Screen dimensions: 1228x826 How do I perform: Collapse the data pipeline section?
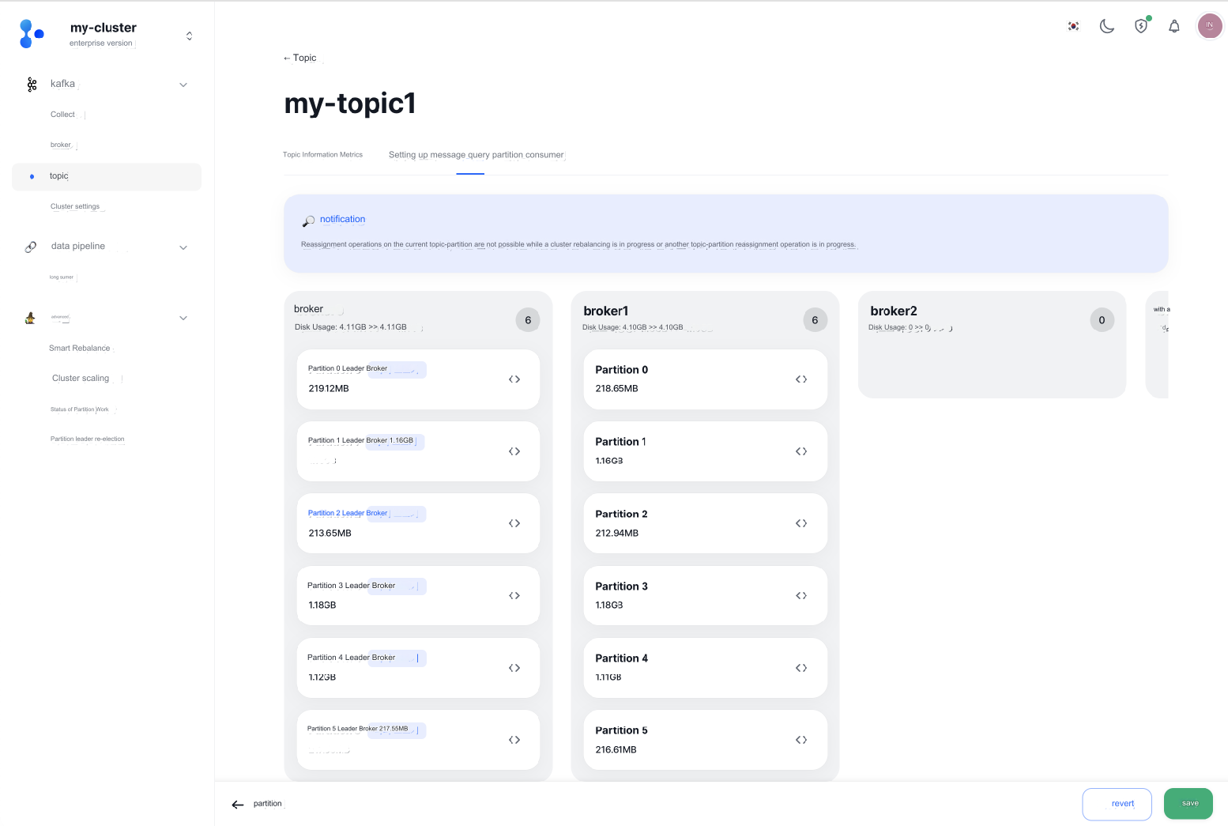point(183,247)
